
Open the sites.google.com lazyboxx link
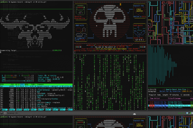click(x=105, y=50)
